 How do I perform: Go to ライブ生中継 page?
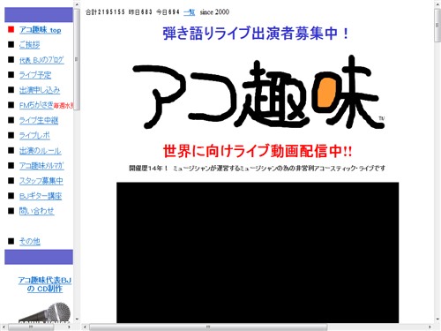click(39, 120)
